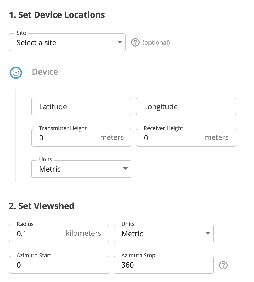Focus the Longitude input field
254x282 pixels.
(x=186, y=106)
